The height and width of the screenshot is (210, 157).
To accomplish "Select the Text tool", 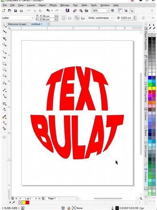I will point(4,83).
